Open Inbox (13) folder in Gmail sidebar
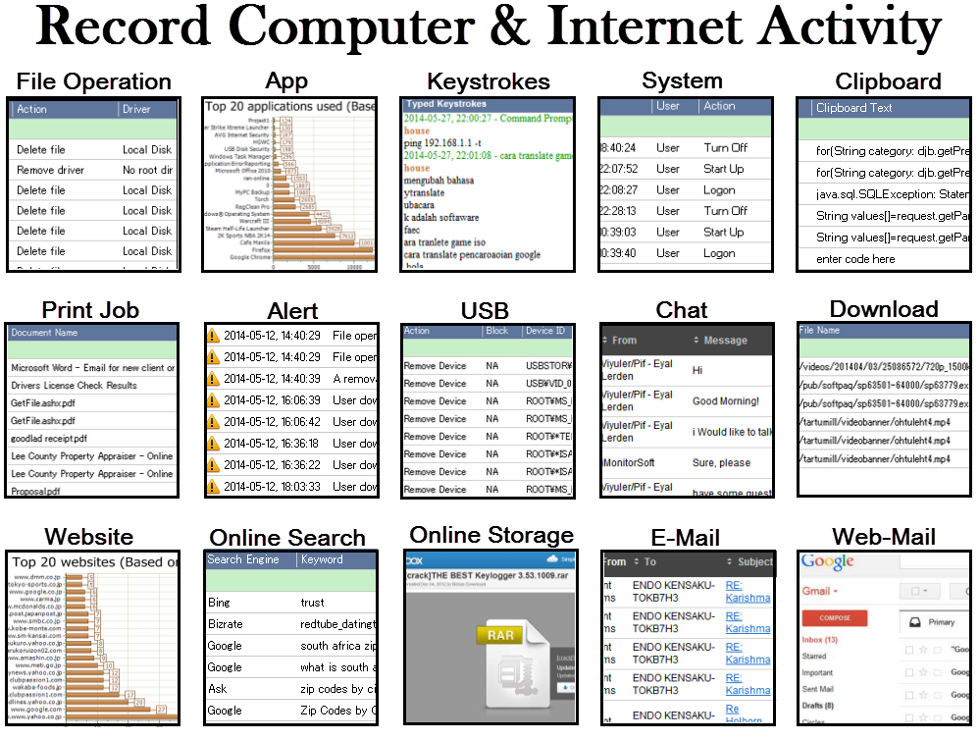The height and width of the screenshot is (740, 980). click(x=819, y=639)
